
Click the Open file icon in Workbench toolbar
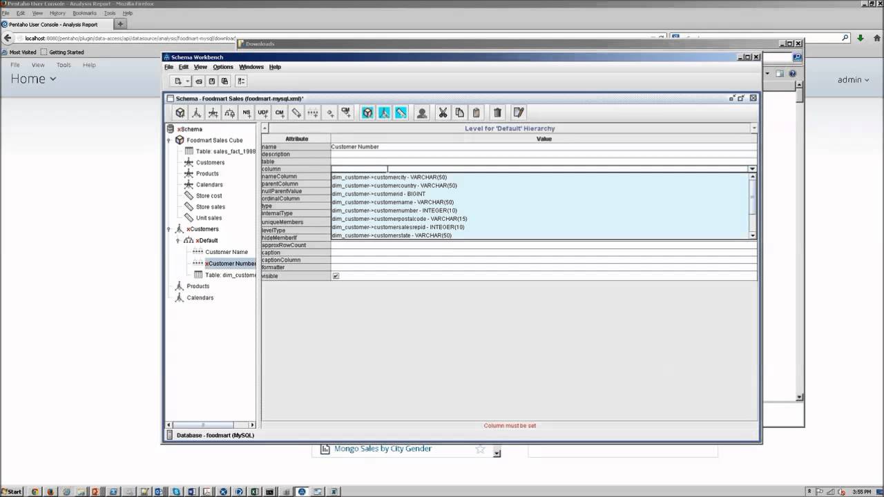(199, 81)
